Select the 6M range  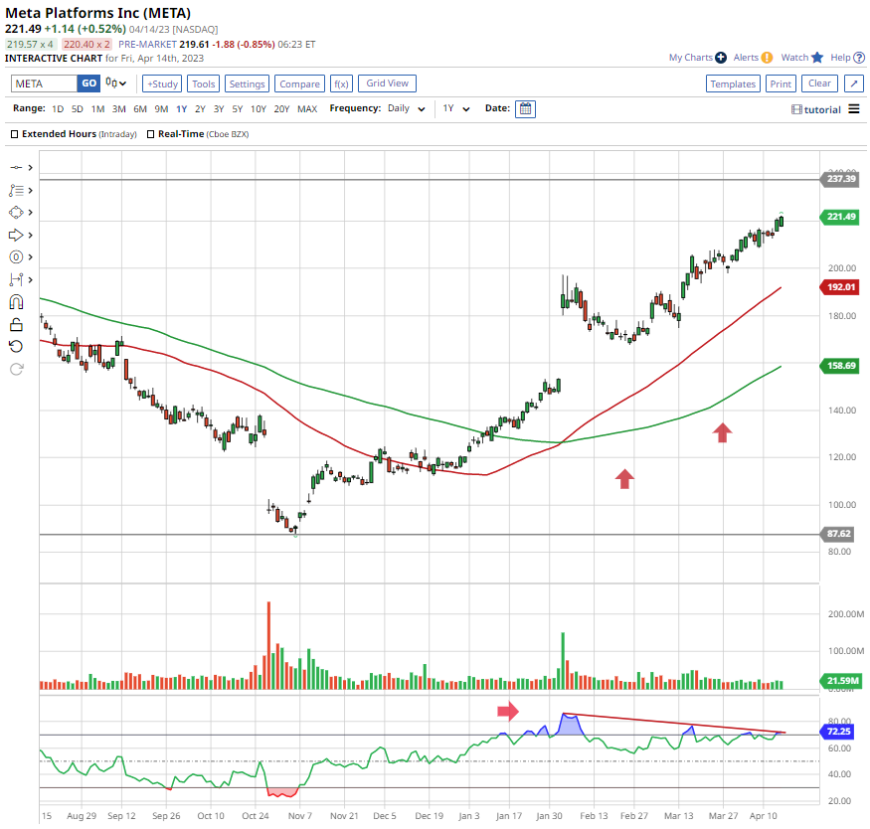pos(140,109)
